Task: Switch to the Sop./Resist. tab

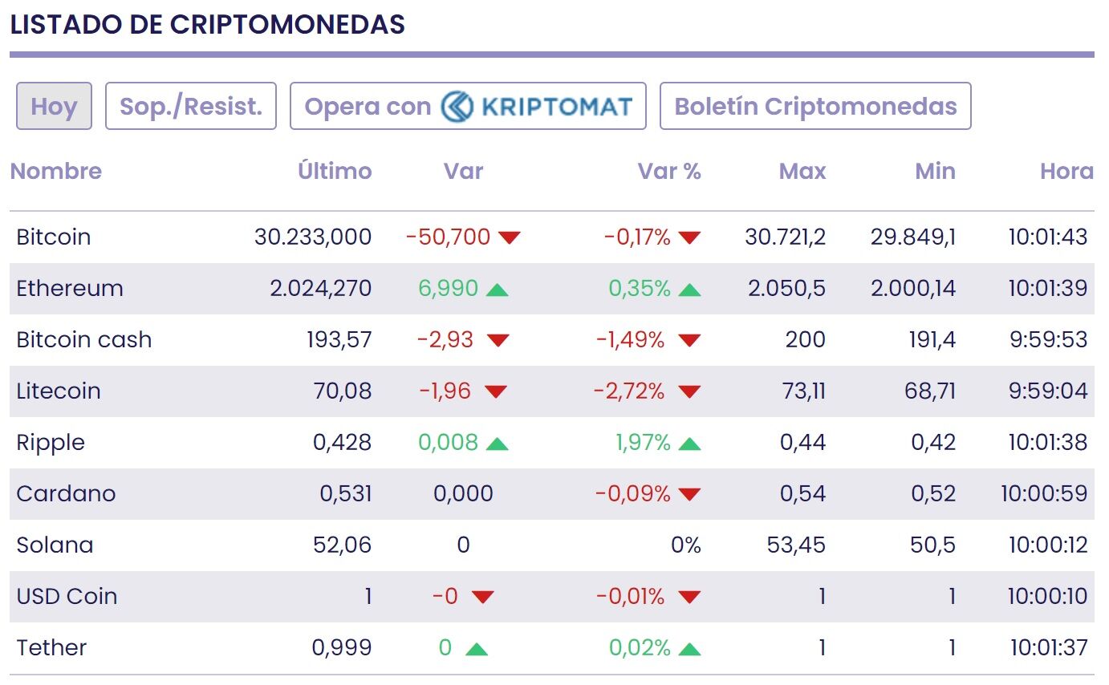Action: [191, 106]
